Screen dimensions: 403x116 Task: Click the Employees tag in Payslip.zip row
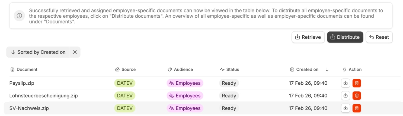[x=185, y=83]
